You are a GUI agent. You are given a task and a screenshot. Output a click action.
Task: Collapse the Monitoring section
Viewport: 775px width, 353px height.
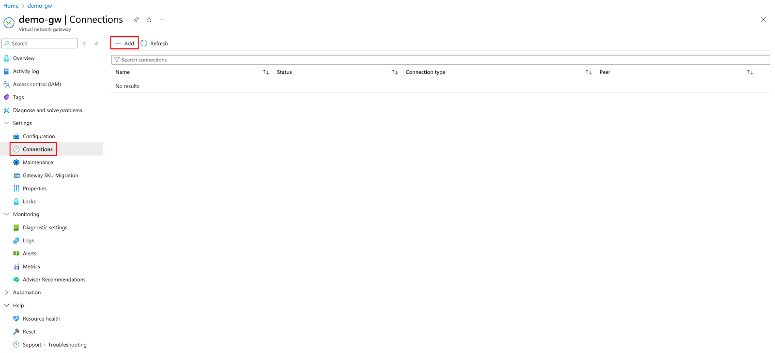tap(6, 214)
